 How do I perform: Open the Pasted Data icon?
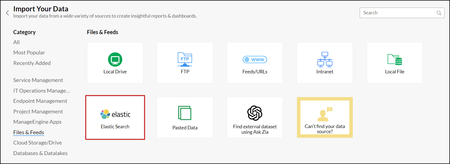185,113
